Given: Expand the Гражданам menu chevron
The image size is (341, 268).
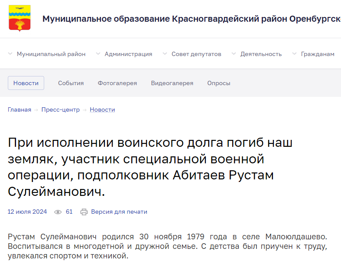Looking at the screenshot, I should point(294,54).
